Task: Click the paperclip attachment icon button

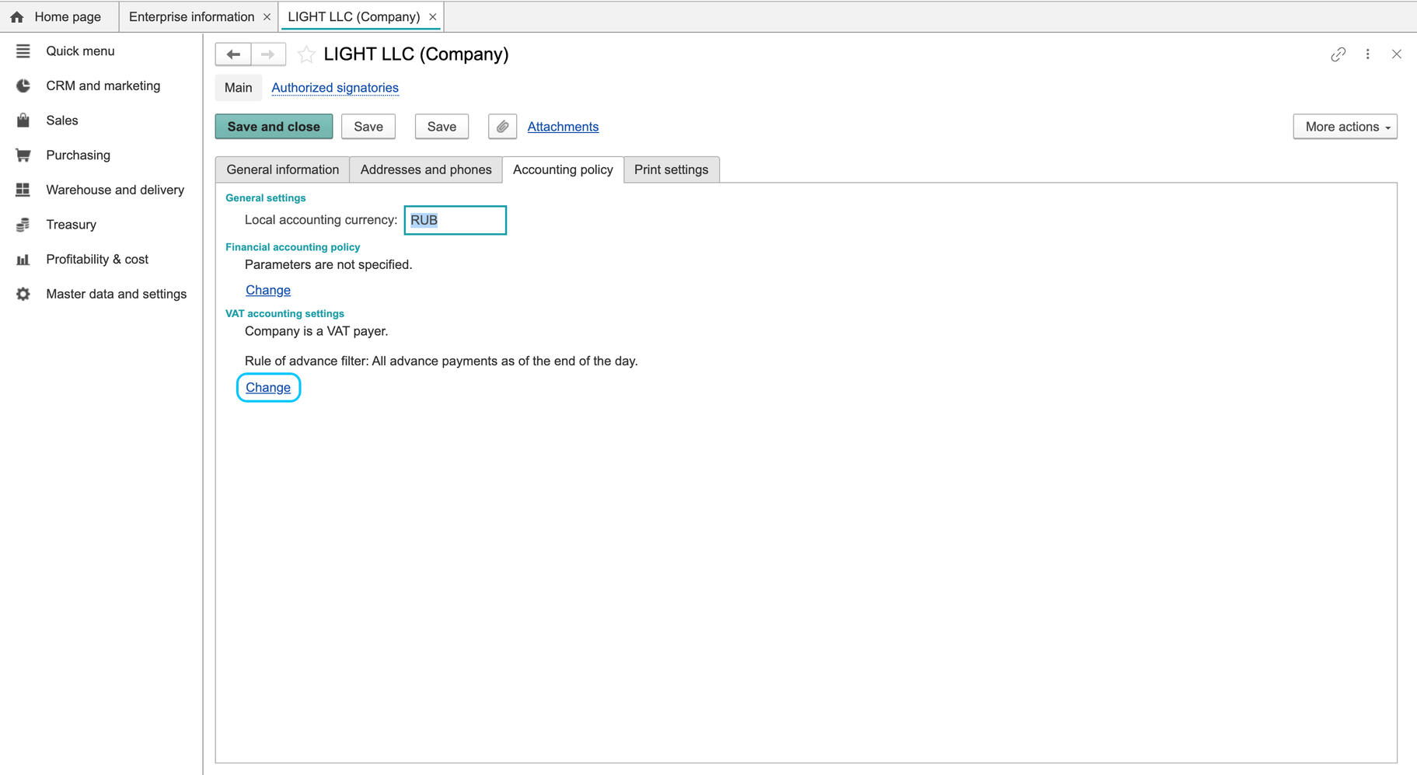Action: (502, 127)
